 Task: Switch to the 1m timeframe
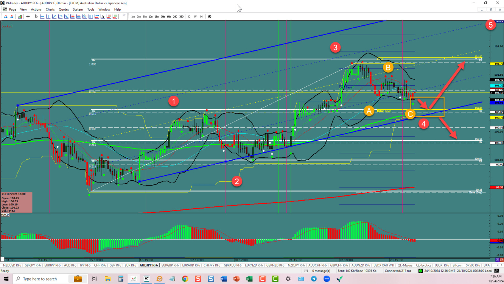(133, 17)
